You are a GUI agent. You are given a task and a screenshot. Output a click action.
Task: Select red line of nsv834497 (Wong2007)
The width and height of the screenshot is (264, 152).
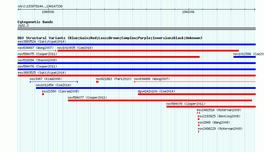click(37, 51)
